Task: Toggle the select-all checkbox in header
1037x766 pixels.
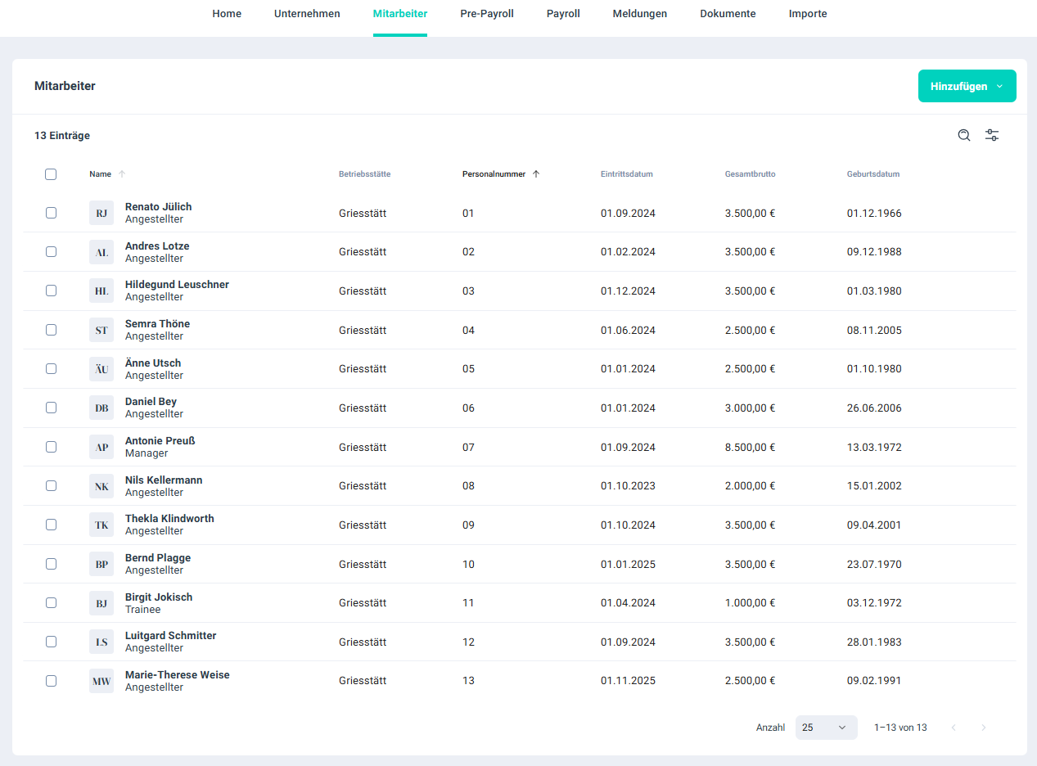Action: tap(51, 174)
